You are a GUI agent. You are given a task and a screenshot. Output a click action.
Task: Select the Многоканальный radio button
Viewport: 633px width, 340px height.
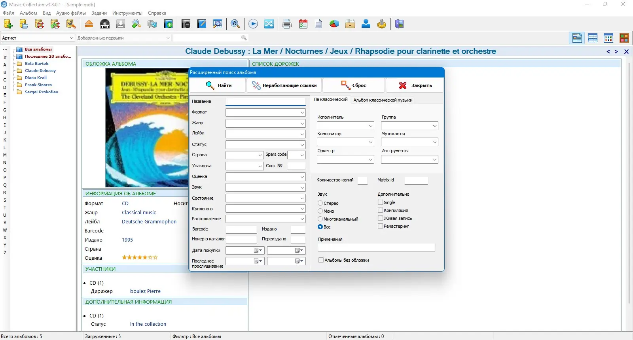click(x=320, y=219)
